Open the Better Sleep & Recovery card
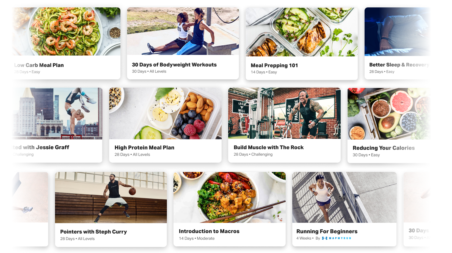The width and height of the screenshot is (452, 253). (x=397, y=43)
